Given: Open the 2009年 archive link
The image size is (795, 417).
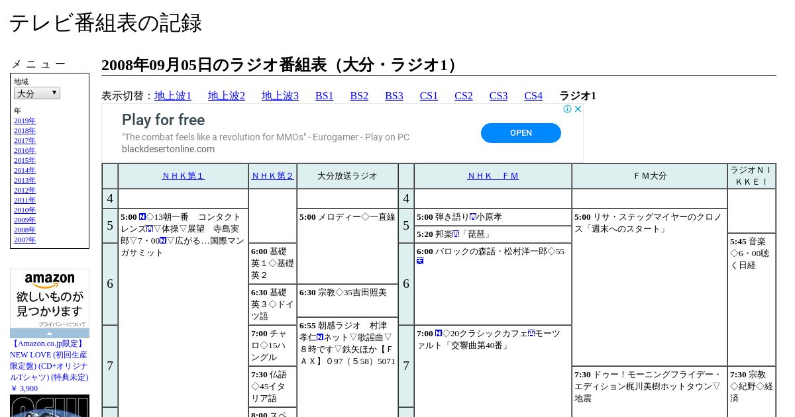Looking at the screenshot, I should [25, 220].
